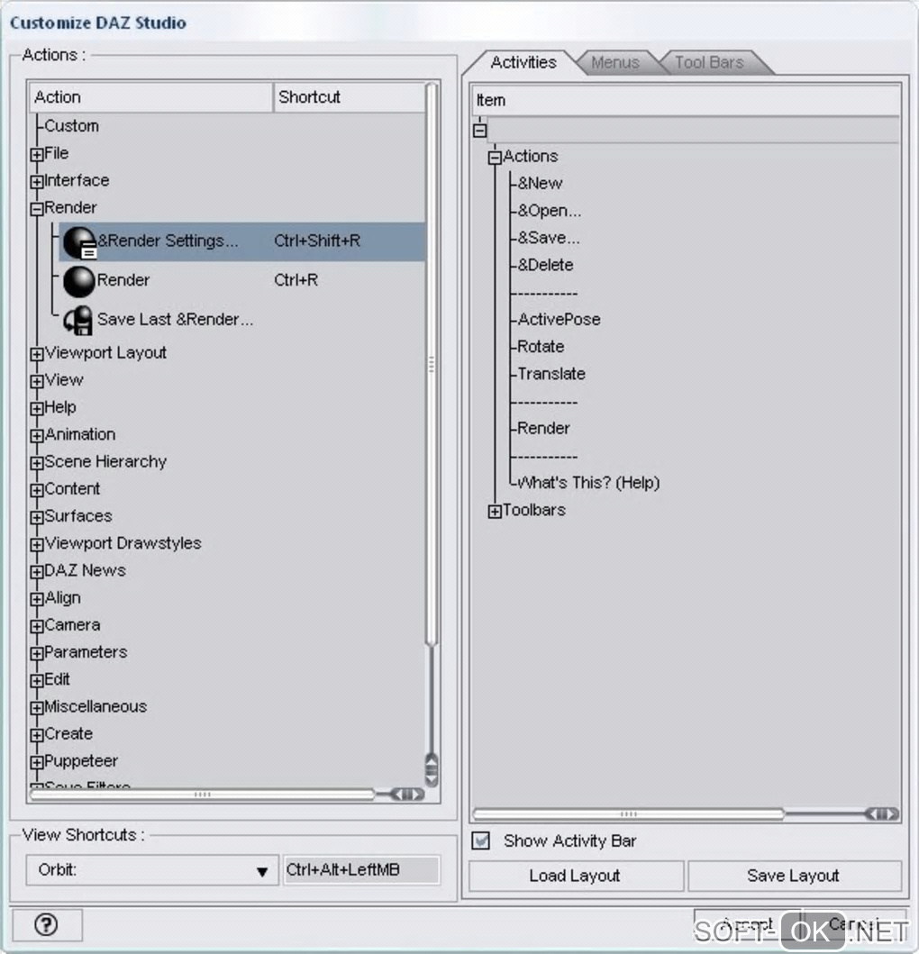The image size is (919, 954).
Task: Expand the DAZ News group
Action: pos(37,572)
